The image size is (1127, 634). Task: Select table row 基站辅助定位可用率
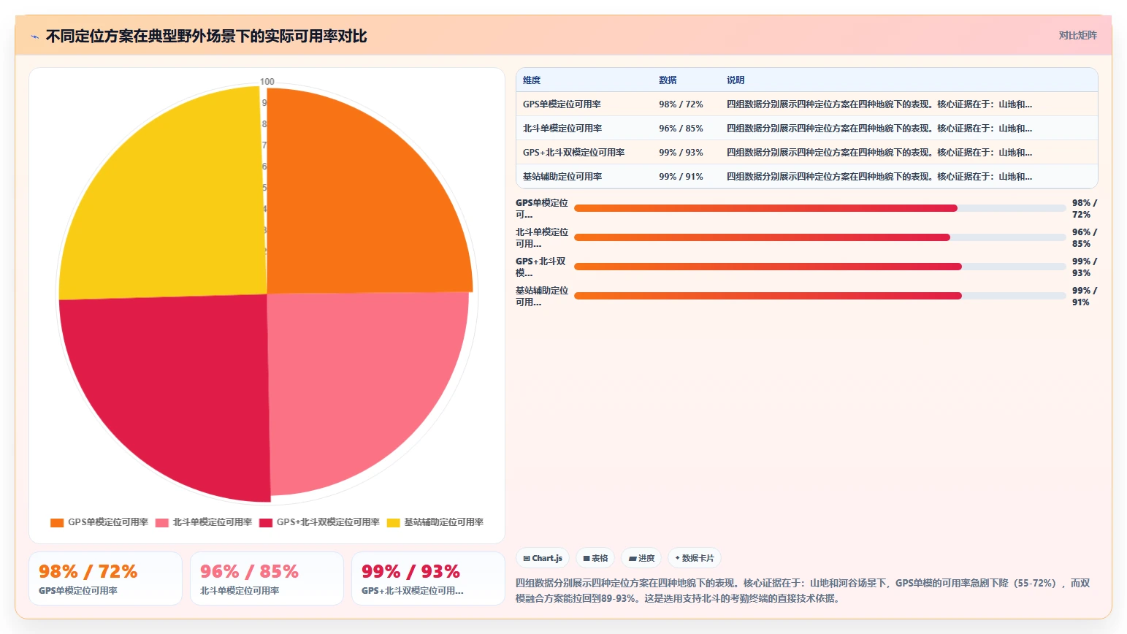(806, 177)
